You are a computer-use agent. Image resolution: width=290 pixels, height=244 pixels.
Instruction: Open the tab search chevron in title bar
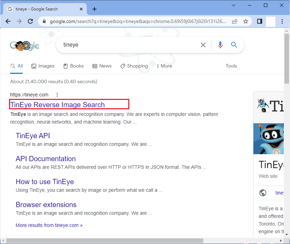point(233,5)
